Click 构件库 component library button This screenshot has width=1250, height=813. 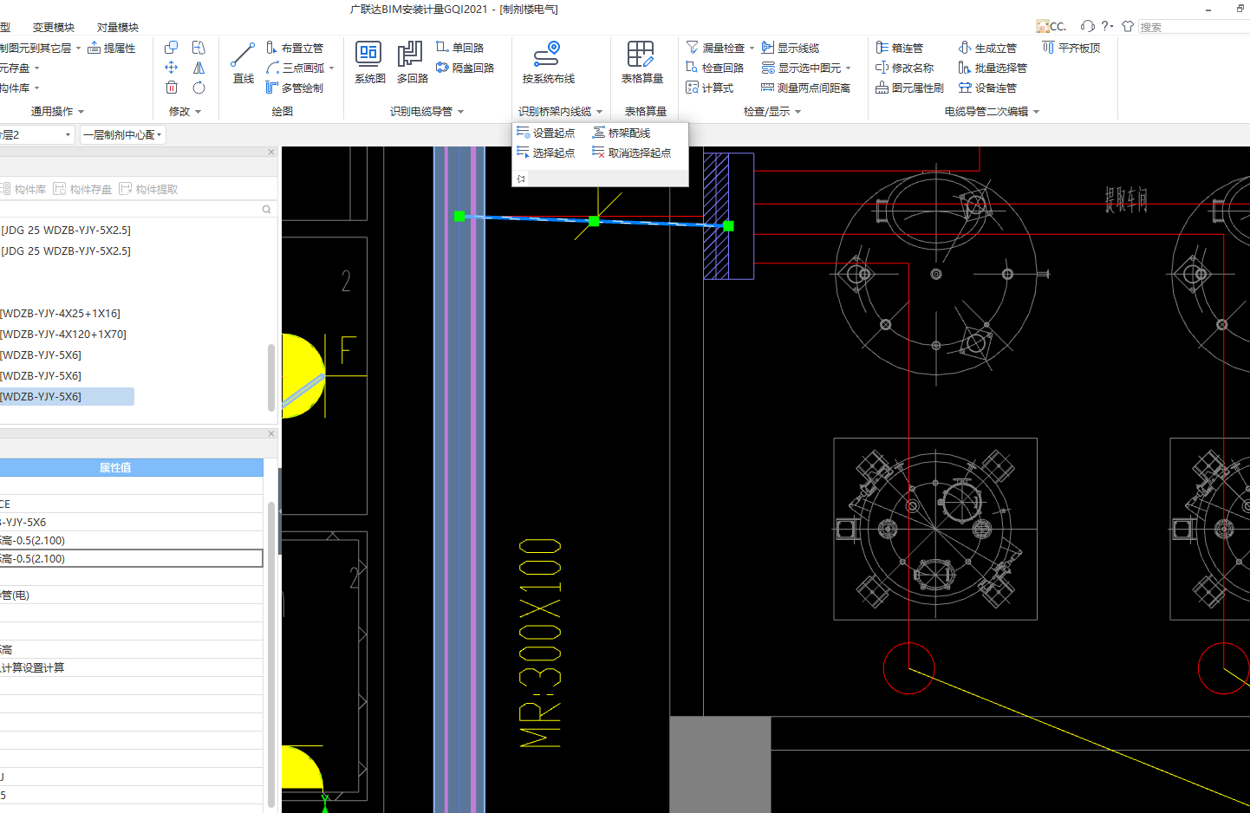tap(23, 189)
